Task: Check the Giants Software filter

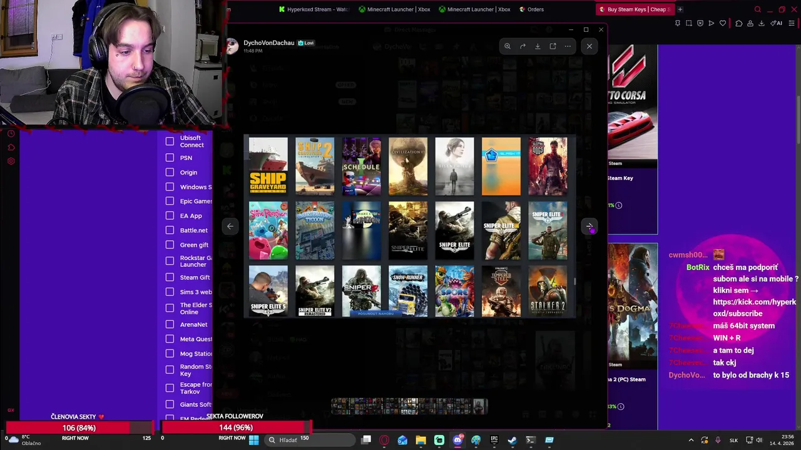Action: pos(170,404)
